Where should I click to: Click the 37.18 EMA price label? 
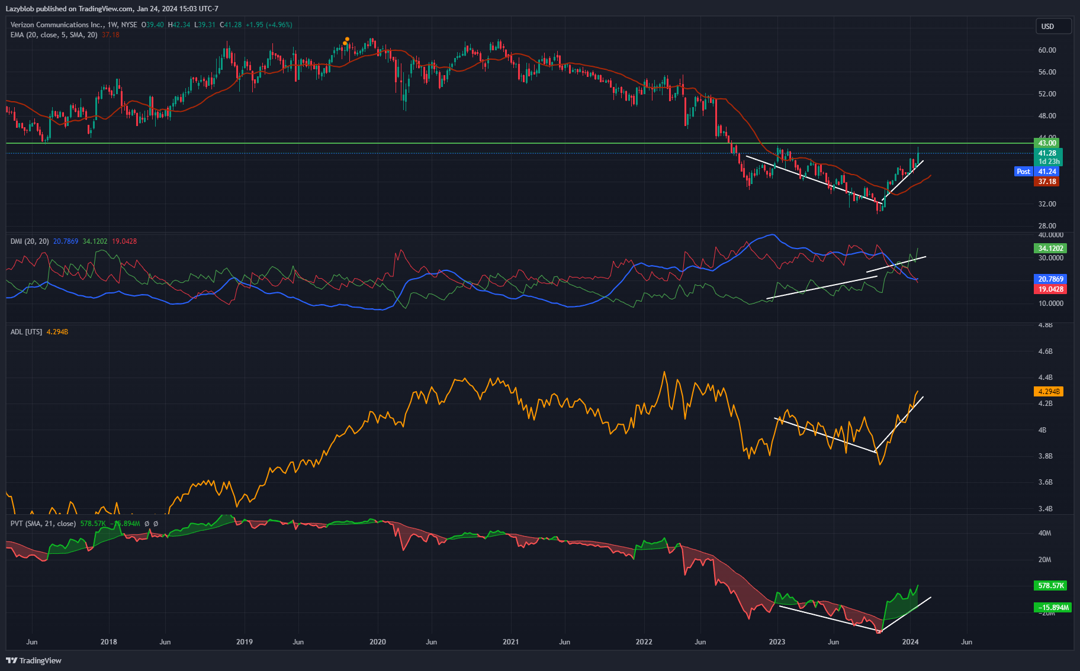pos(1047,182)
